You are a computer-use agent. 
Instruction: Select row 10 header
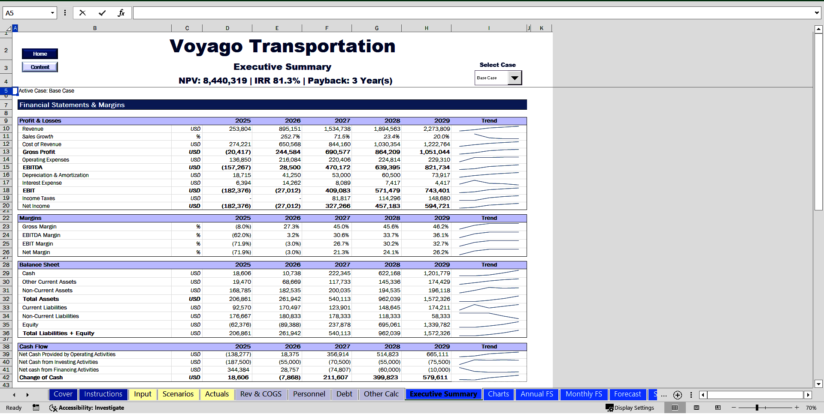click(x=6, y=129)
